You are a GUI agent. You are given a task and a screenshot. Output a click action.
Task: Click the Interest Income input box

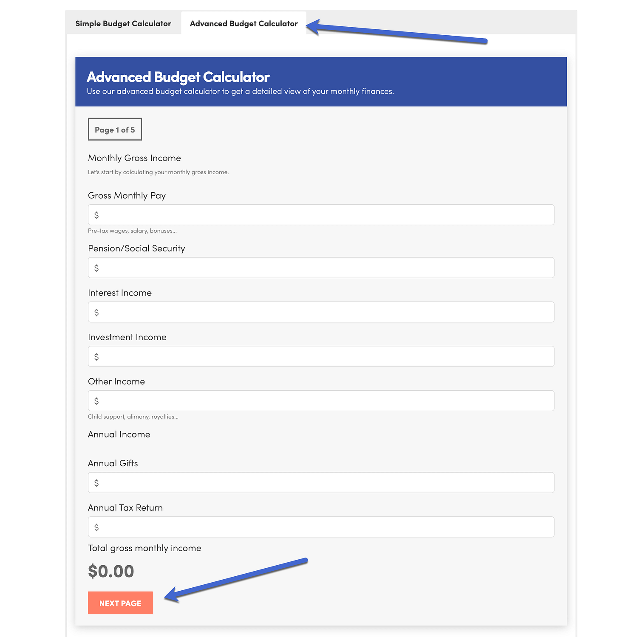tap(321, 312)
